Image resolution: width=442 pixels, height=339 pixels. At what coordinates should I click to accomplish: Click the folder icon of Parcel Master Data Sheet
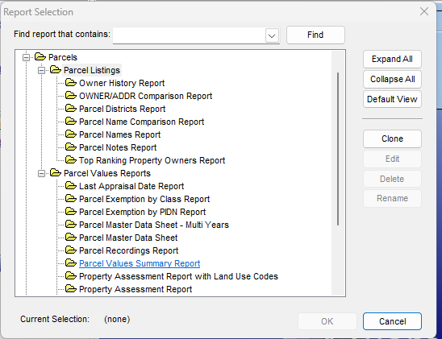point(71,238)
